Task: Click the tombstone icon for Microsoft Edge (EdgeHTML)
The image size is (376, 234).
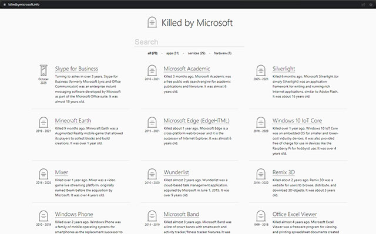Action: click(152, 122)
